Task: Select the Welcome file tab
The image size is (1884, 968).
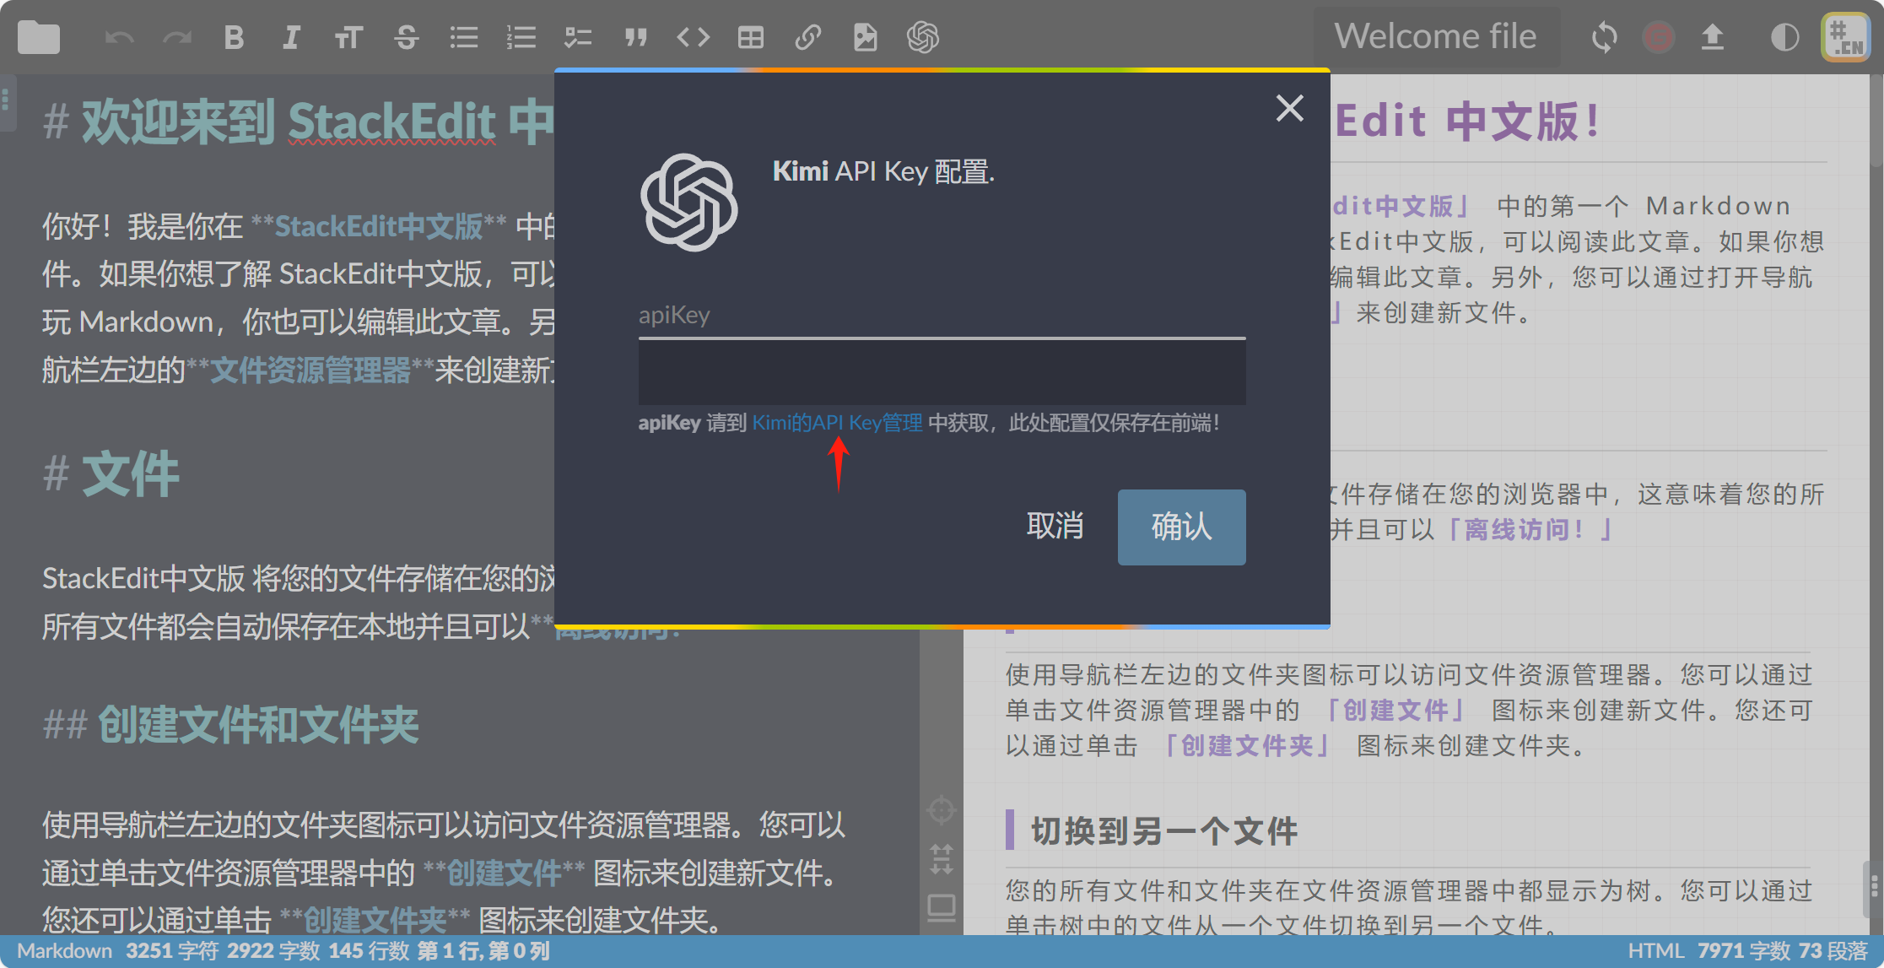Action: 1436,35
